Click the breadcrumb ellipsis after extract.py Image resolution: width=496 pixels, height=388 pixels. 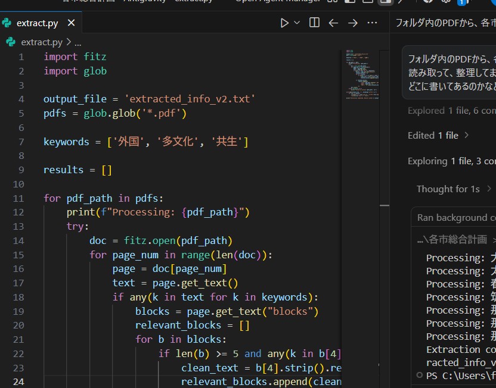[77, 42]
